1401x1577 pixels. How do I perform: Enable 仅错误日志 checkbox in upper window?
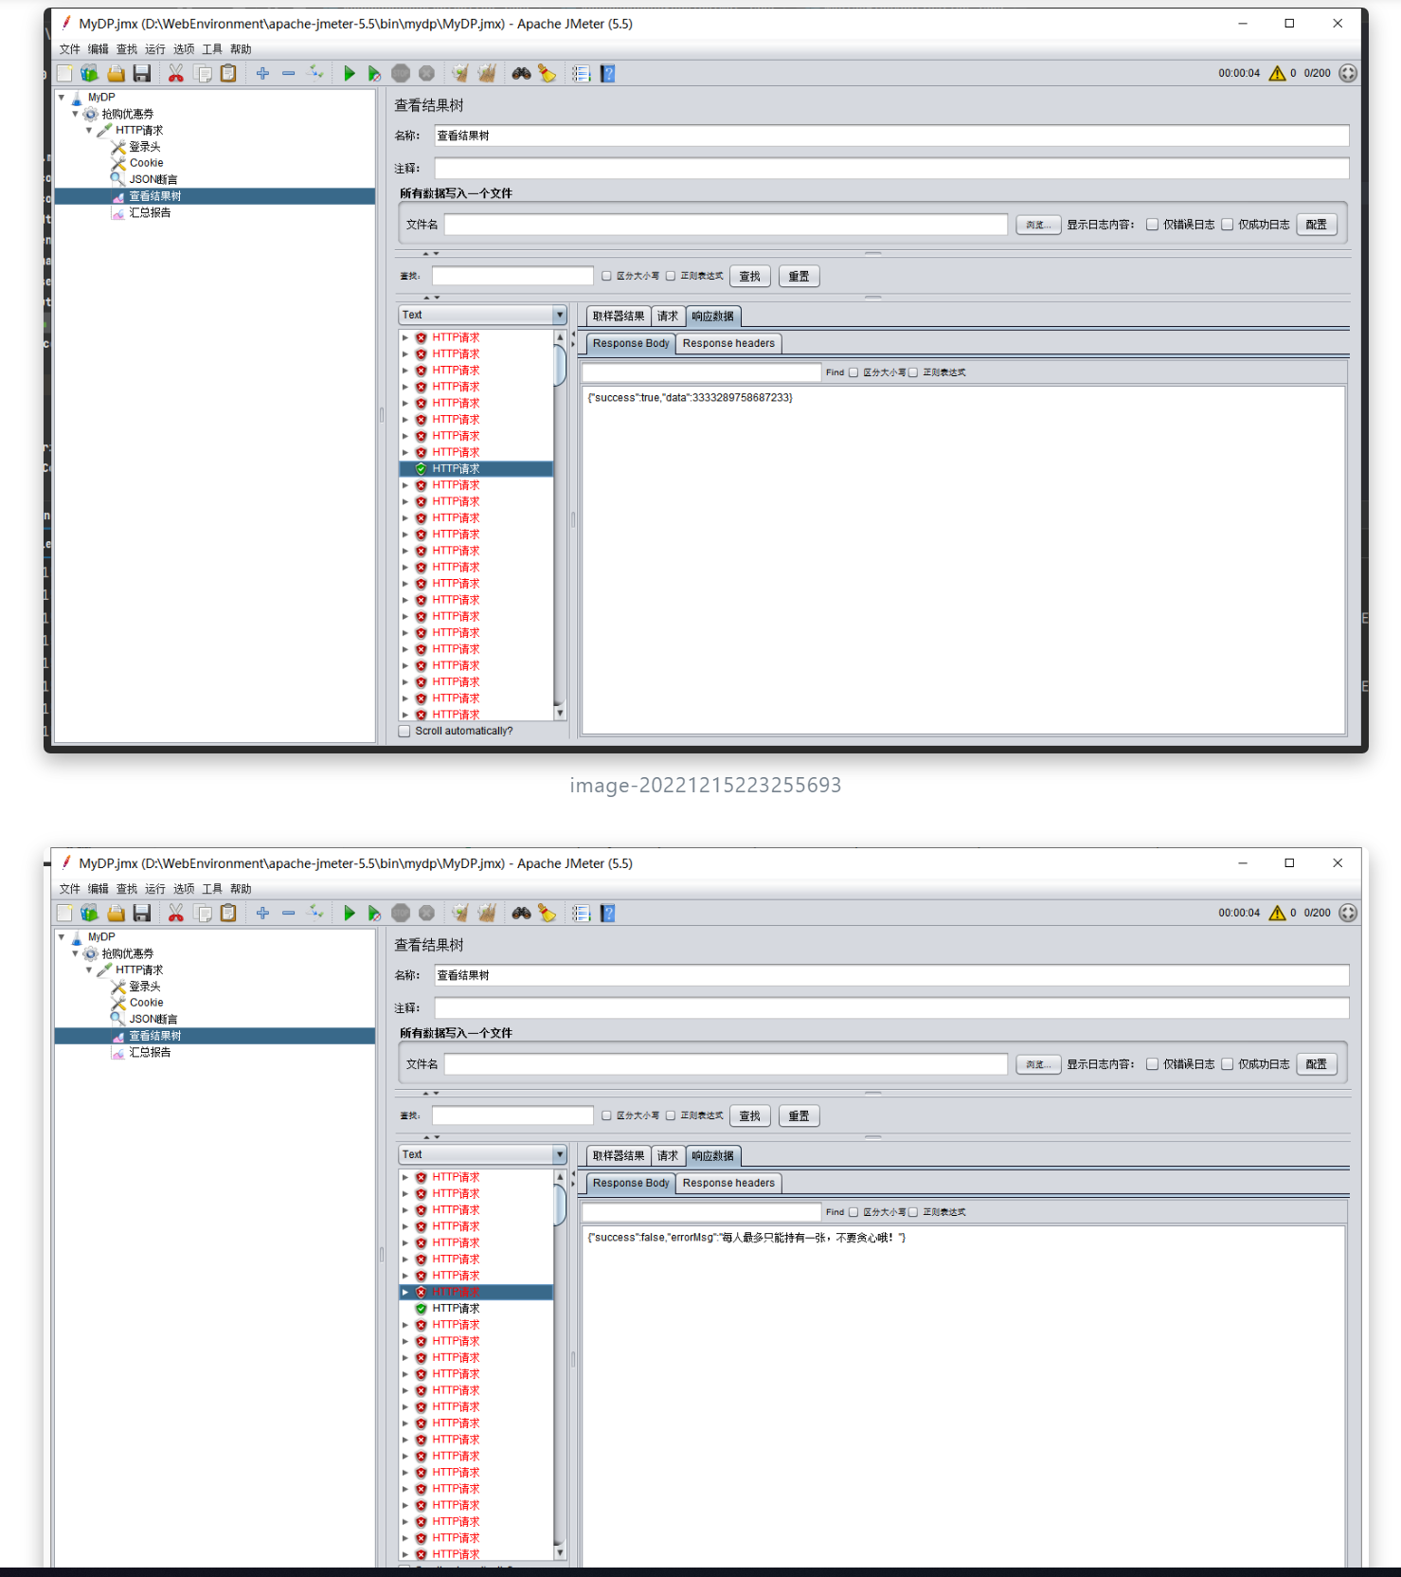pyautogui.click(x=1152, y=225)
